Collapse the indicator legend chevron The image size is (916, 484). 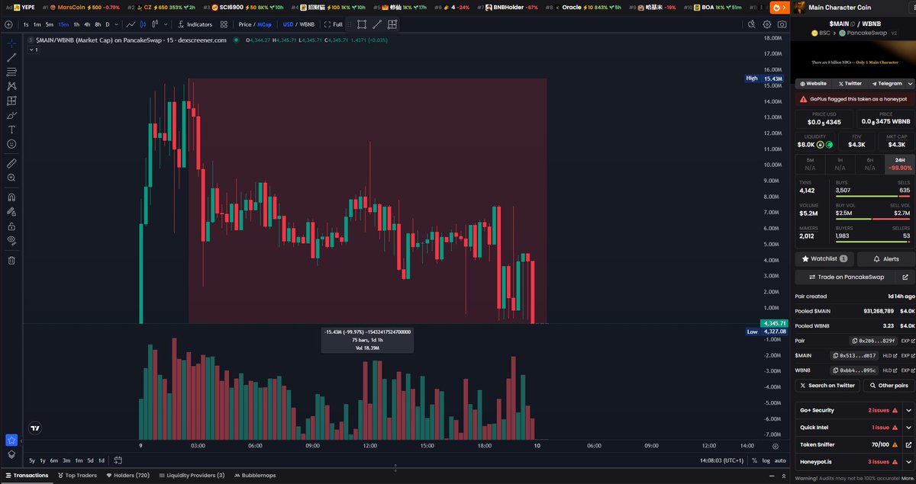pos(33,50)
